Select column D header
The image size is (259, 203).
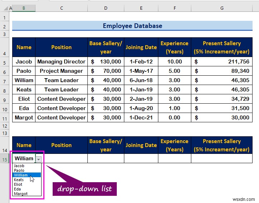[106, 8]
